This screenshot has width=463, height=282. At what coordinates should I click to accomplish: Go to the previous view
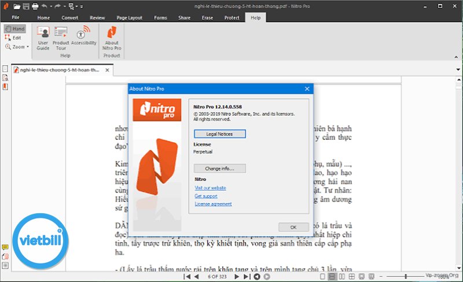tap(257, 277)
